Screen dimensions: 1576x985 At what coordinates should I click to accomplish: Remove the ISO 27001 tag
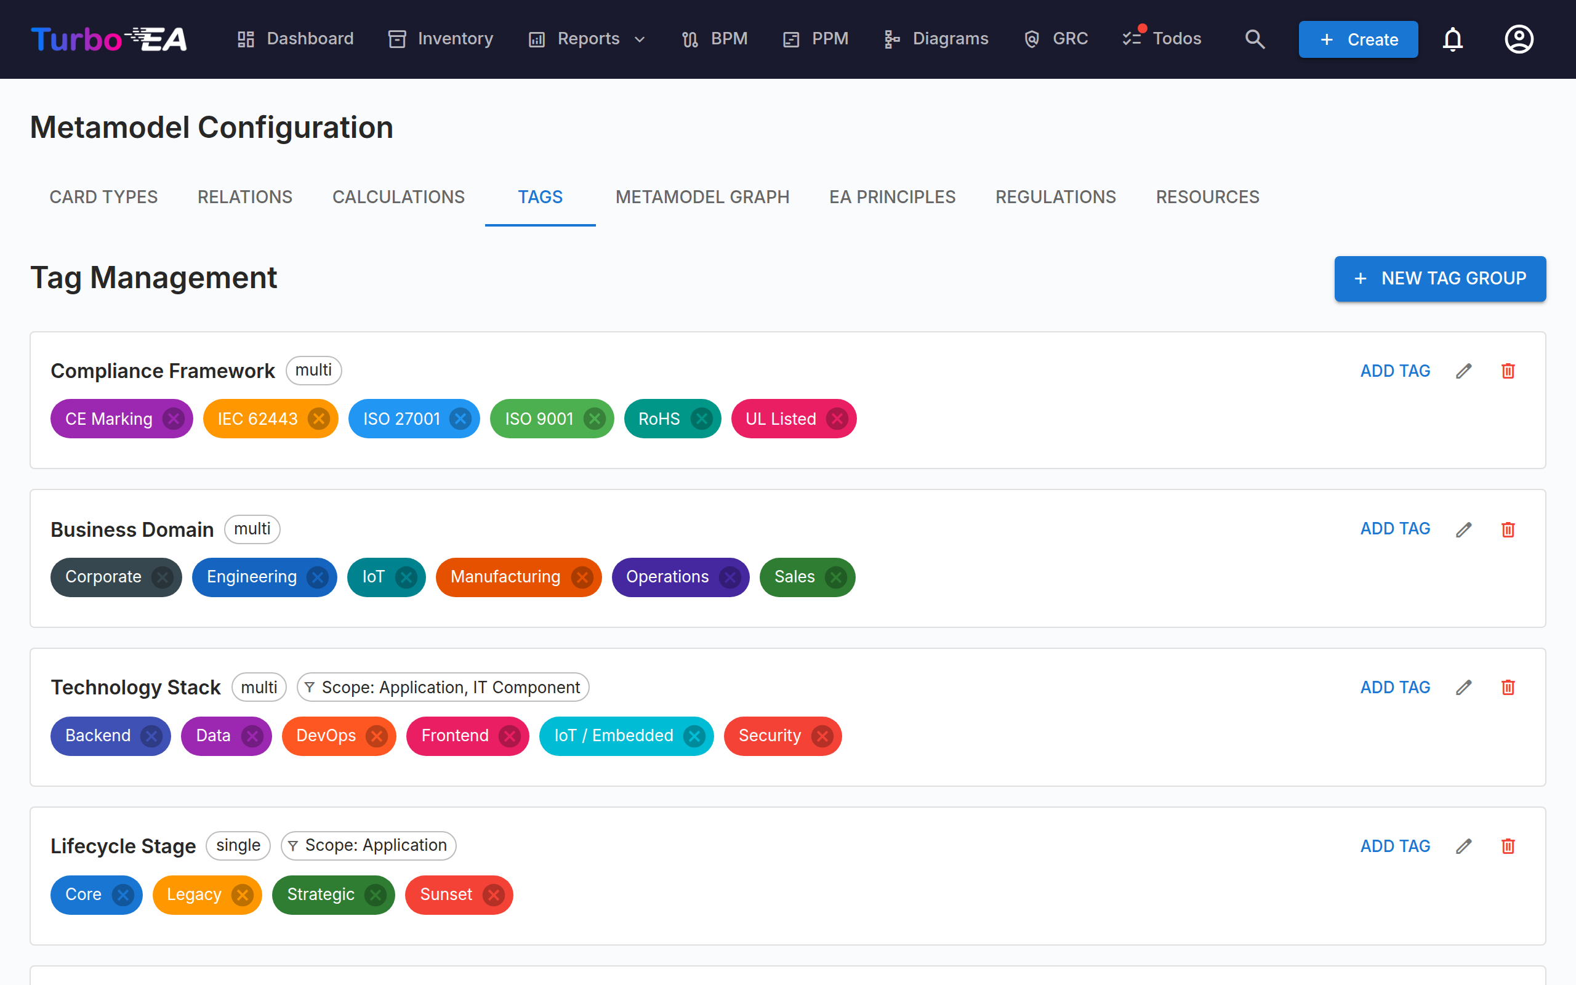460,418
